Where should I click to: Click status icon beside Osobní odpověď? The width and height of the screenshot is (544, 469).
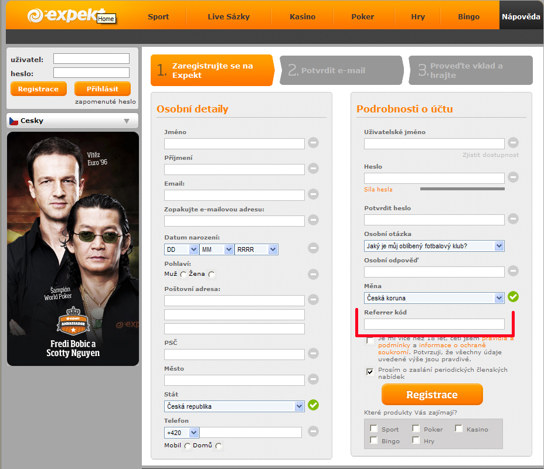click(x=513, y=271)
